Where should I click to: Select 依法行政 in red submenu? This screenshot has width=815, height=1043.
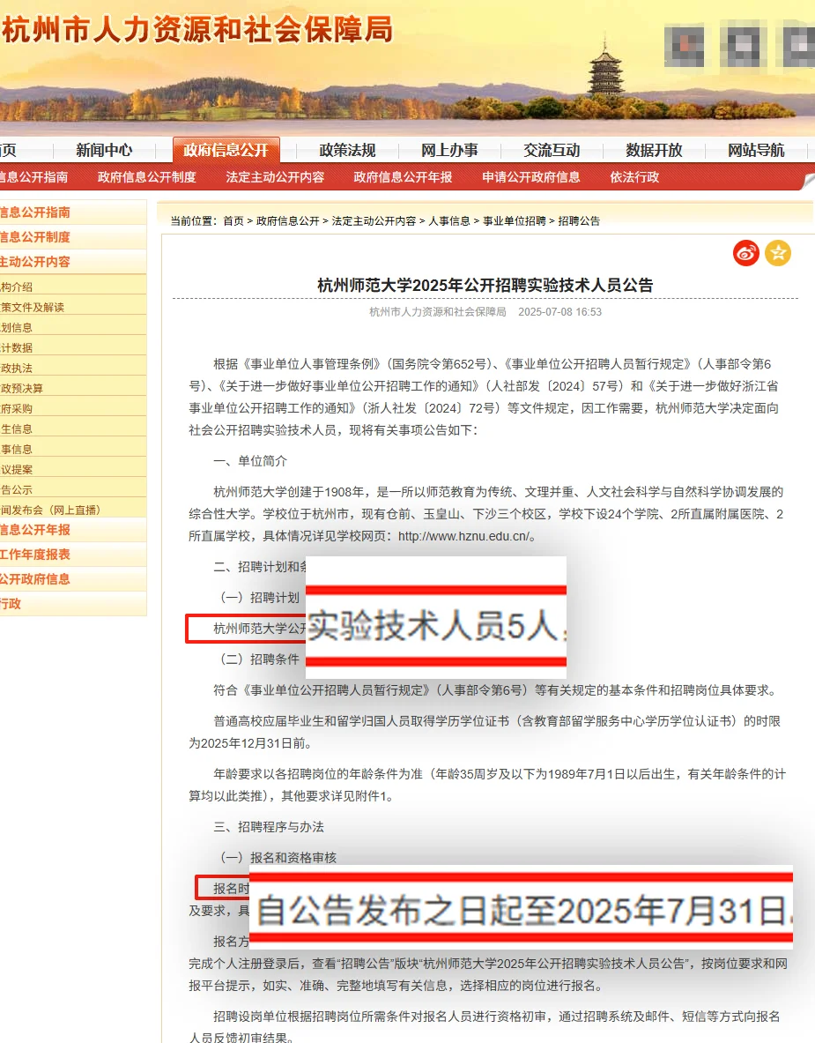pyautogui.click(x=635, y=177)
